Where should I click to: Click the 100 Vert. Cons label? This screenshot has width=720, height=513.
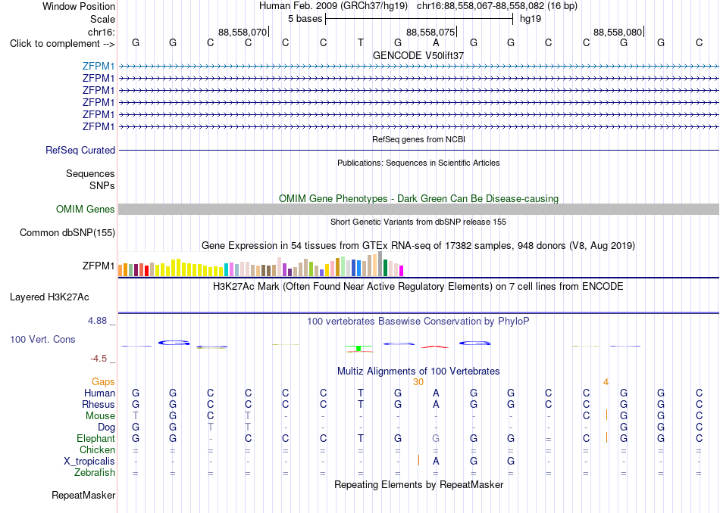click(x=42, y=339)
